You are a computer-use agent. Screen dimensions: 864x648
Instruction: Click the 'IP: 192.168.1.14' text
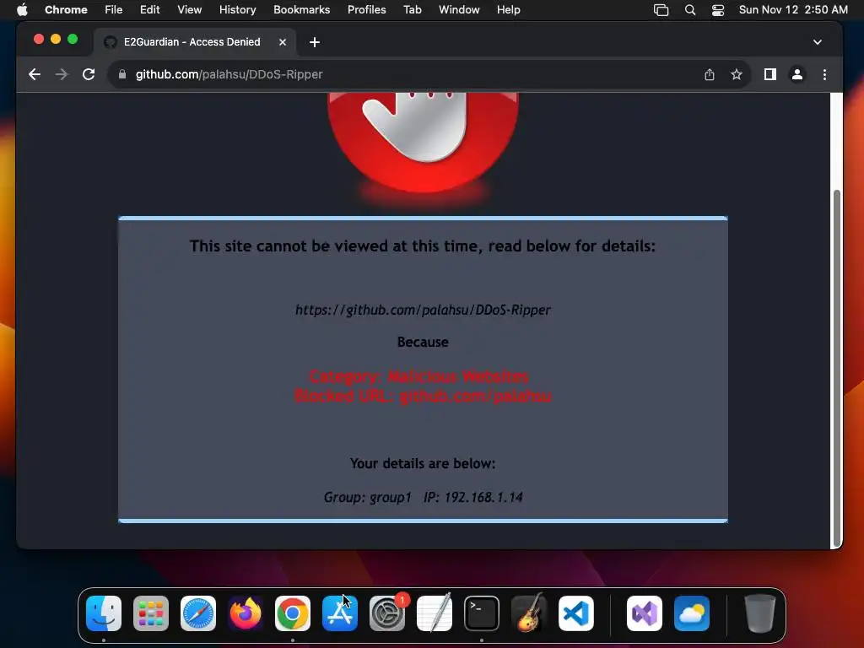[472, 497]
